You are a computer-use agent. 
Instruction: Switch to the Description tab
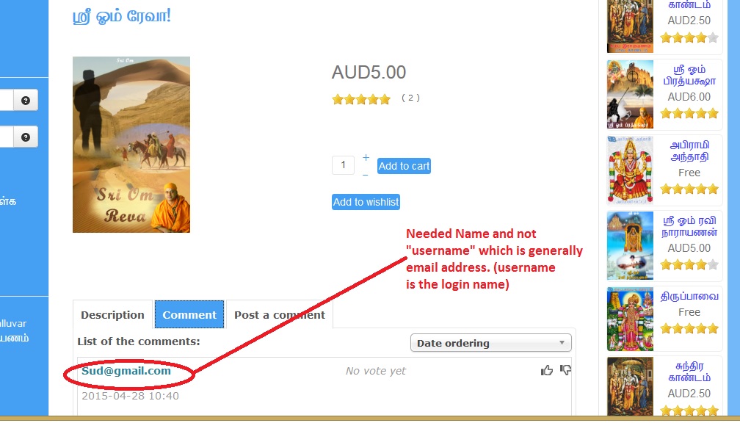coord(112,314)
